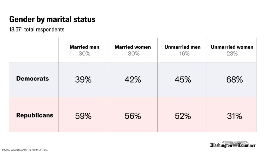Screen dimensions: 266x153
Task: Click the "Gender by marital status" title
Action: tap(52, 19)
